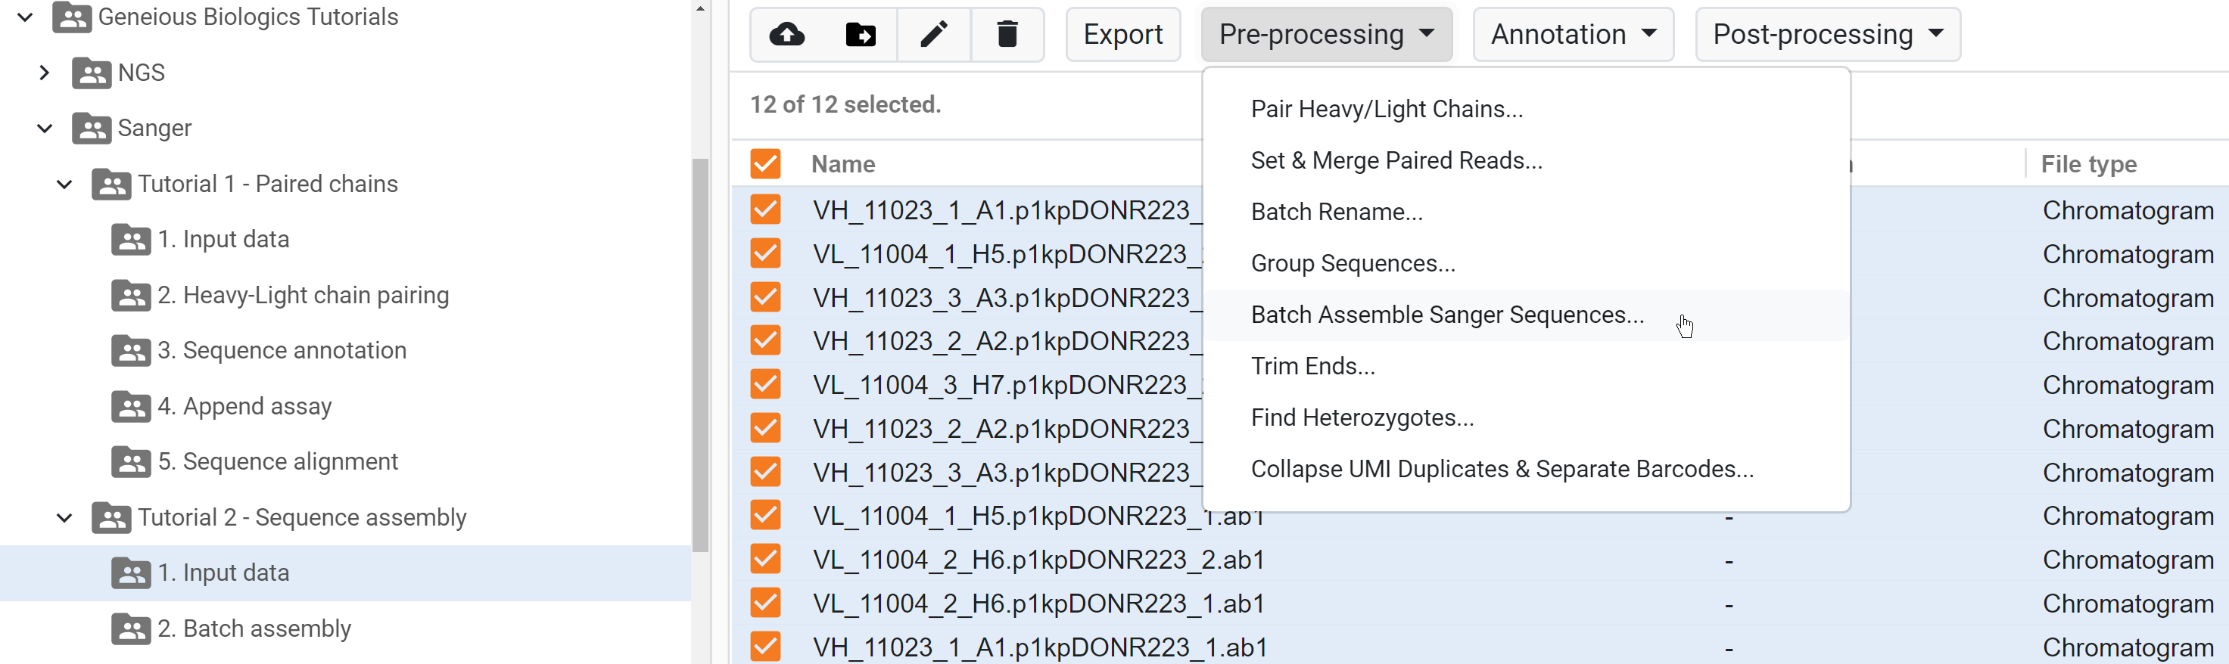
Task: Click file name VL_11004_2_H6.p1kpDONR223_1.ab1
Action: click(1038, 603)
